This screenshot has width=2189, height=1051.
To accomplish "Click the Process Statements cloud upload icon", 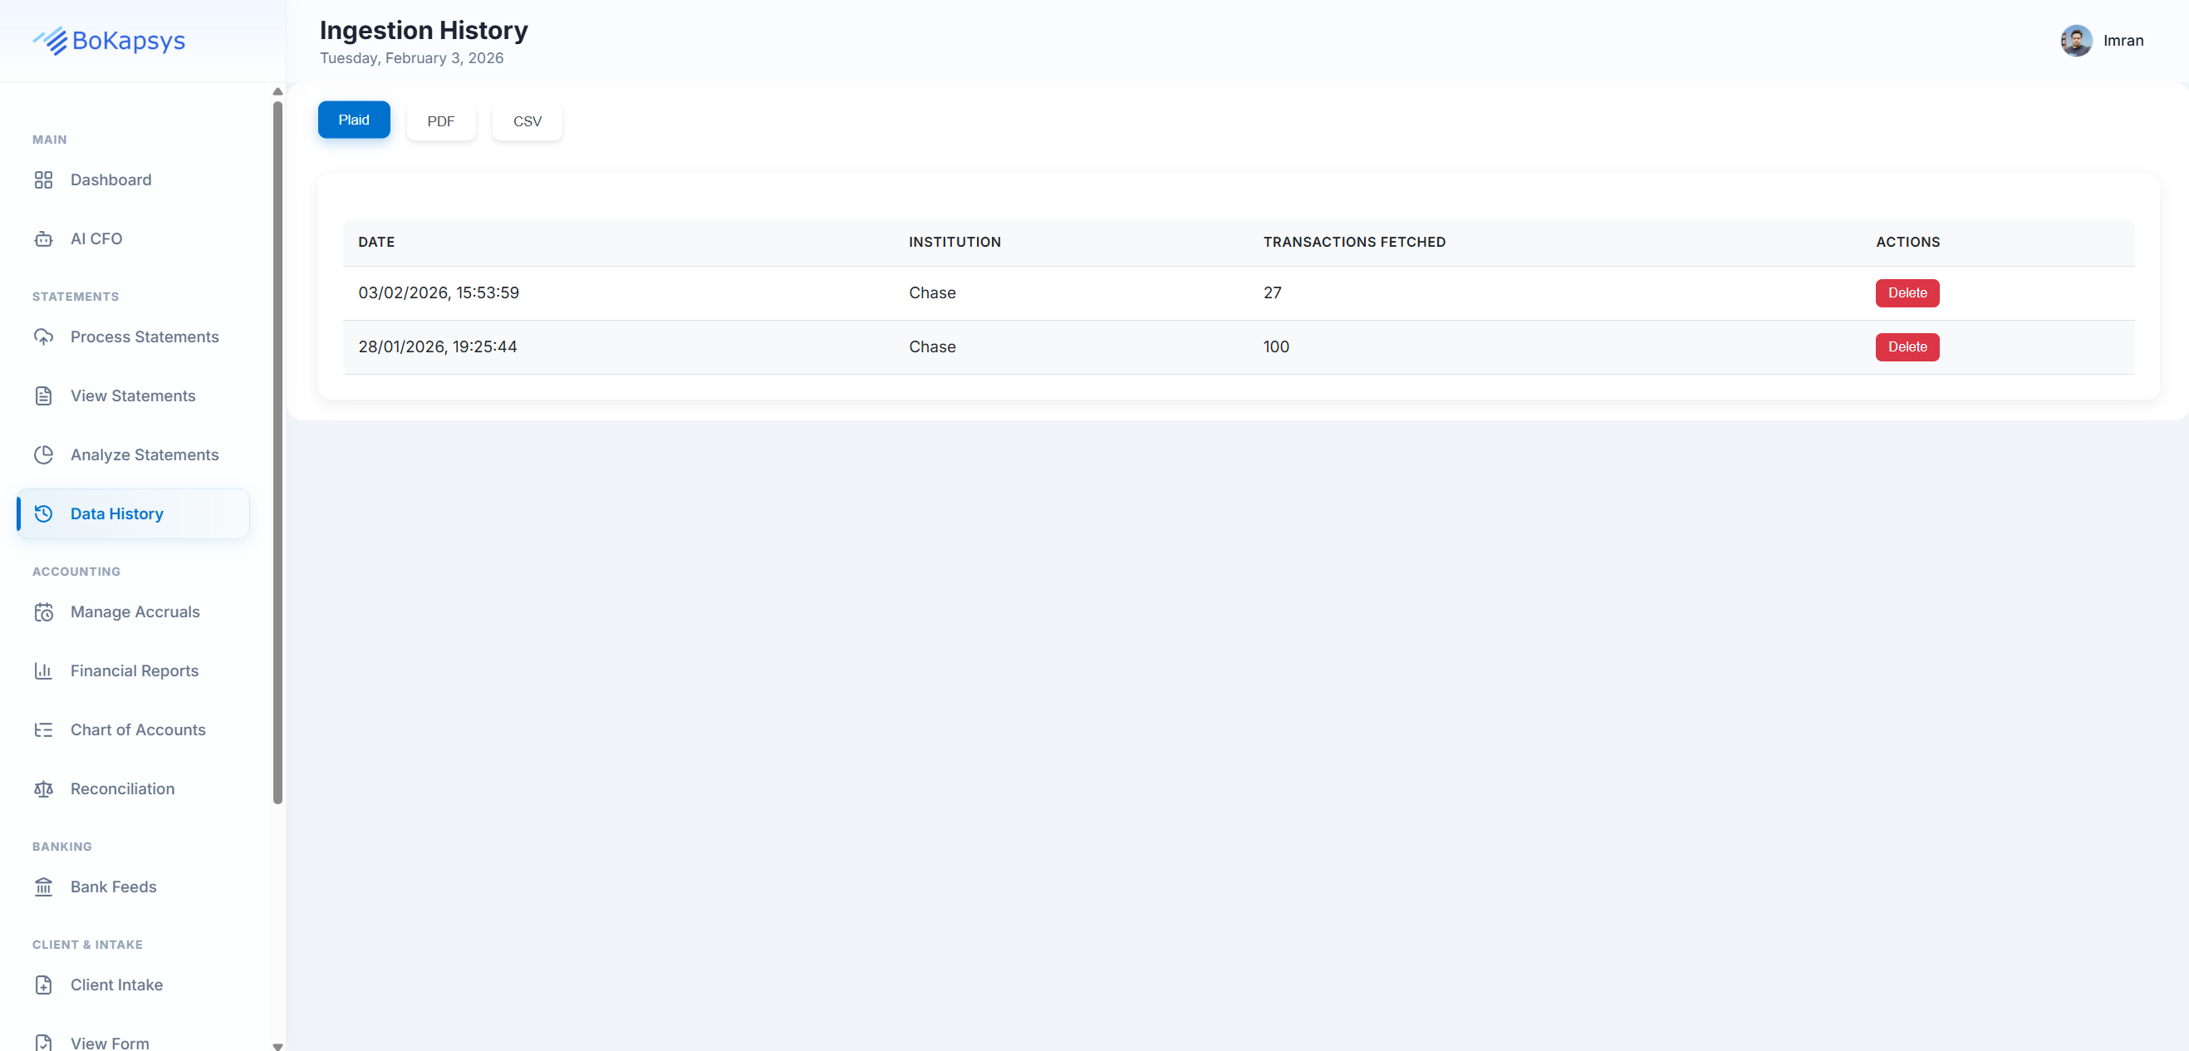I will point(43,336).
